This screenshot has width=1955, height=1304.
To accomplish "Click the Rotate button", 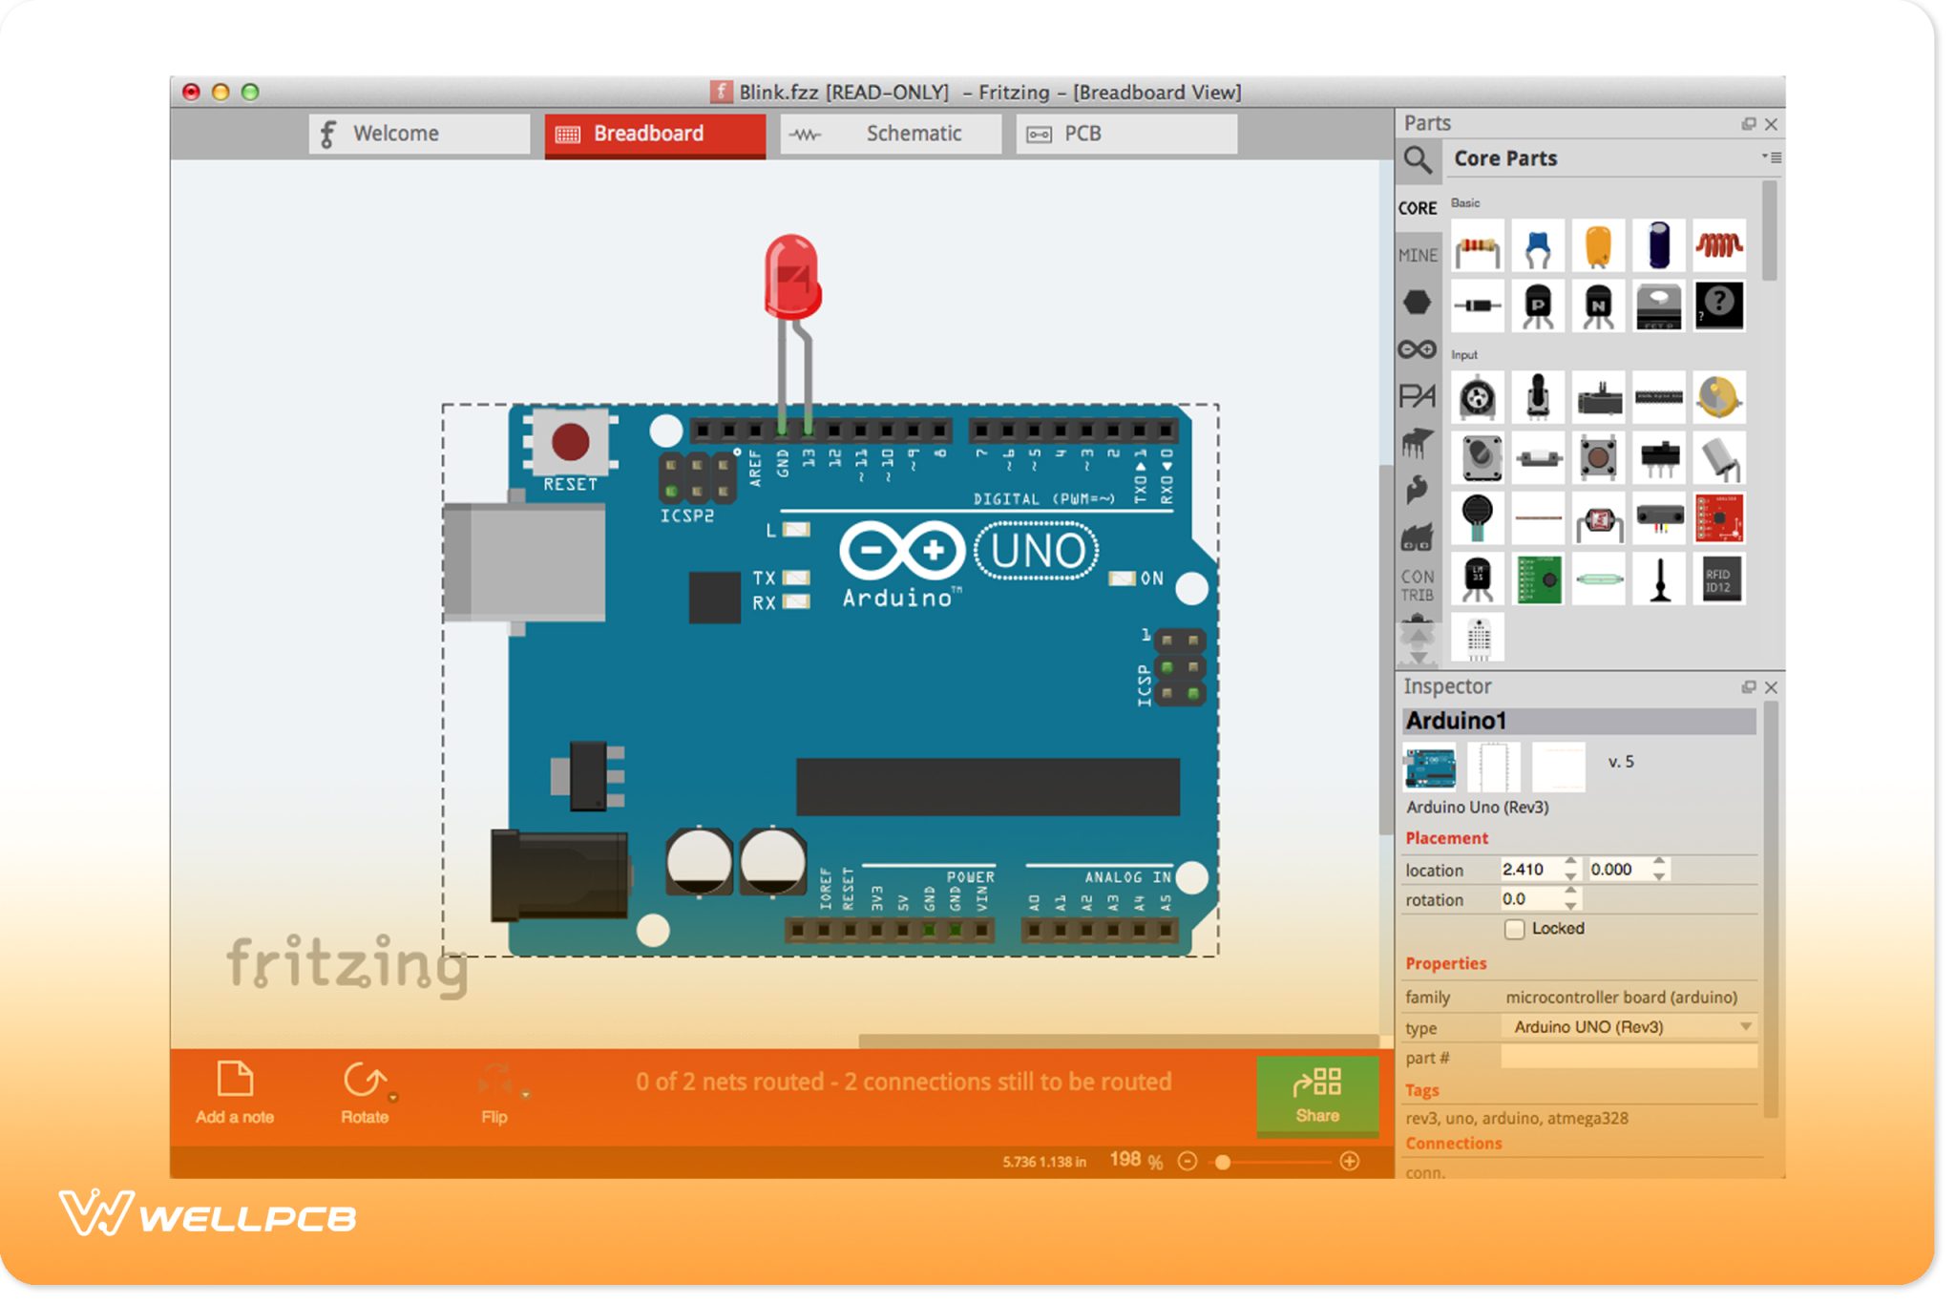I will [x=365, y=1094].
